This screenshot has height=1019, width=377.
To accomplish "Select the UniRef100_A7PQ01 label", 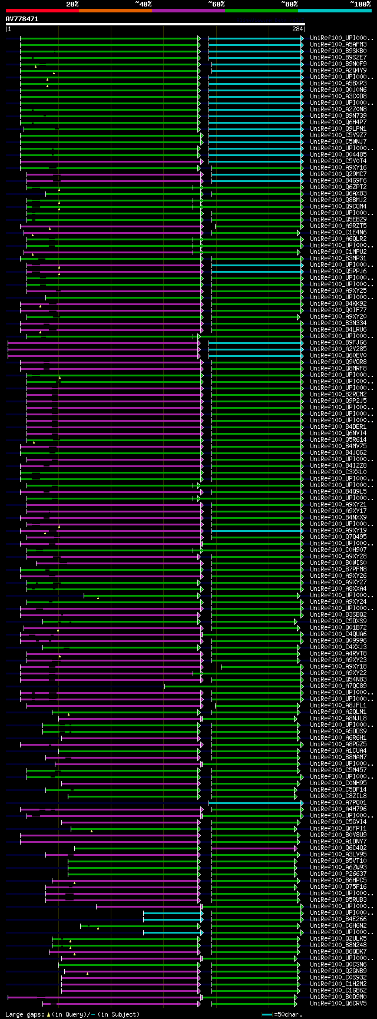I will pos(338,802).
